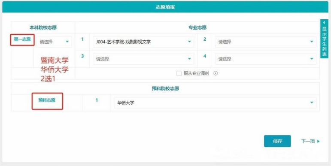
Task: Expand the 显示学生列表 side tab
Action: (x=324, y=39)
